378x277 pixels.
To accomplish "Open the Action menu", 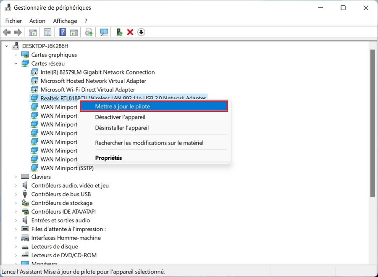I will coord(37,21).
